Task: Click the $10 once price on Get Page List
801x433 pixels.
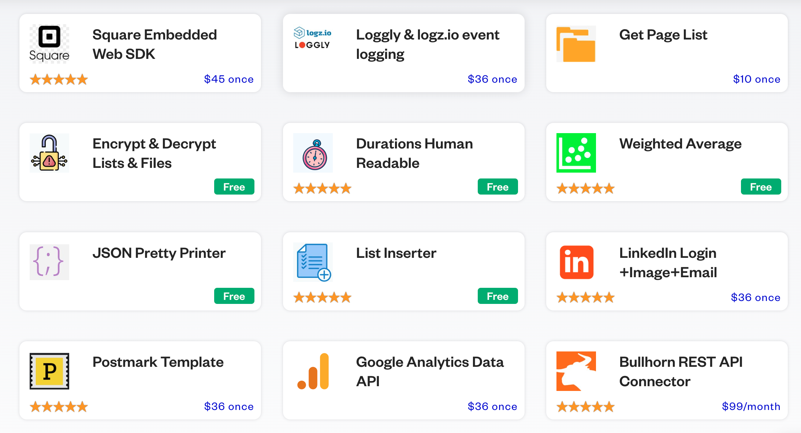Action: click(756, 79)
